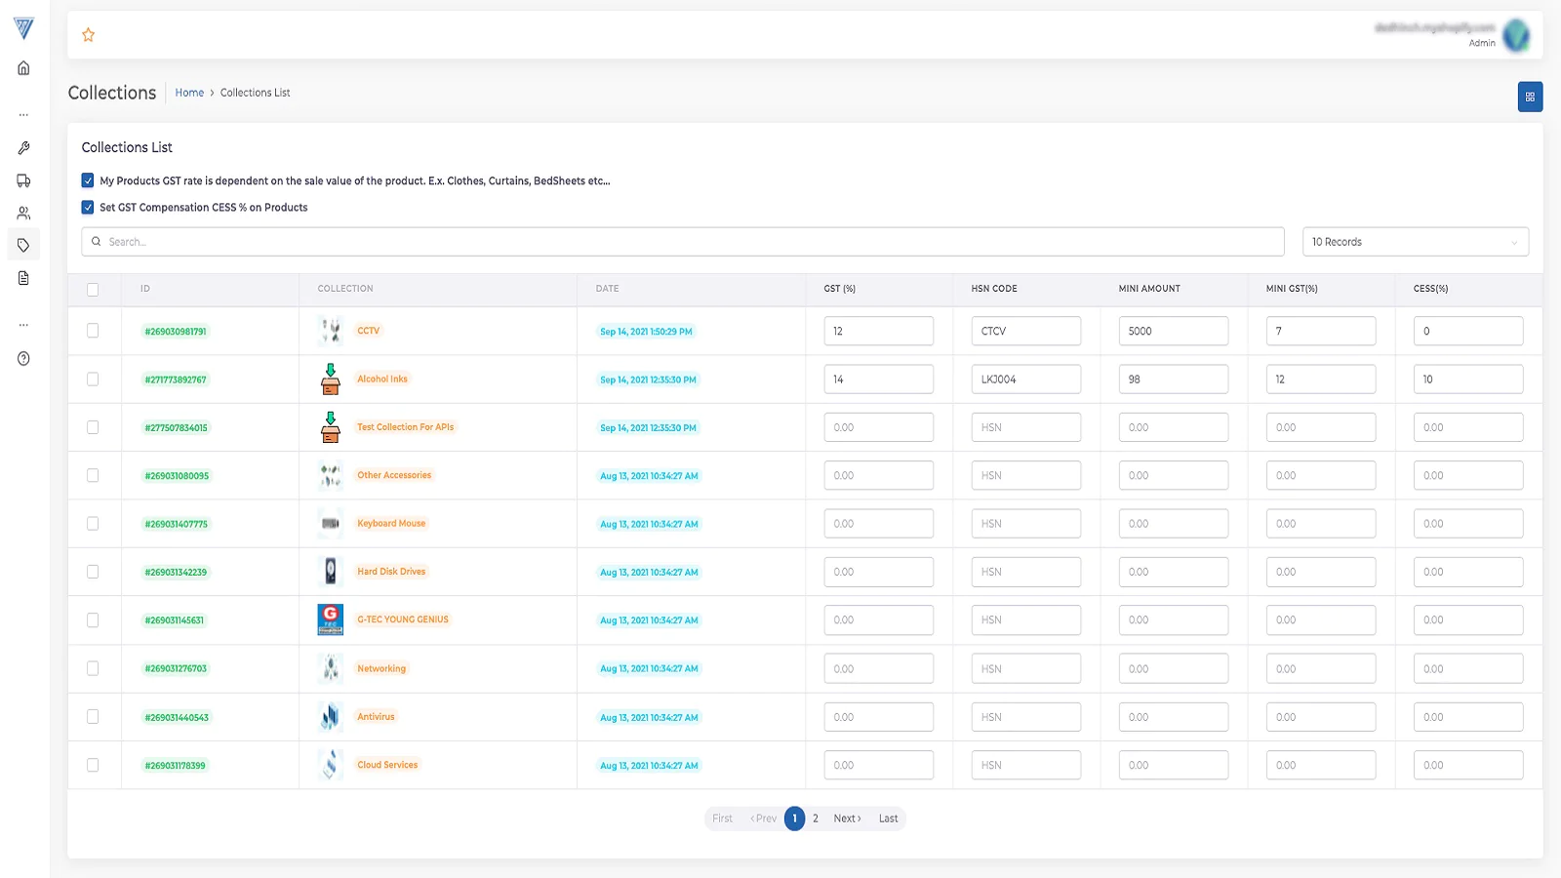1561x878 pixels.
Task: Open the Alcohol Inks collection link
Action: 382,379
